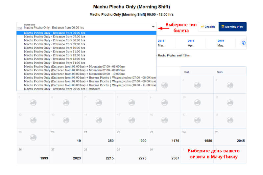263x175 pixels.
Task: Select 06:00 entrance + Mountain 07:00-08:00 option
Action: pyautogui.click(x=86, y=66)
